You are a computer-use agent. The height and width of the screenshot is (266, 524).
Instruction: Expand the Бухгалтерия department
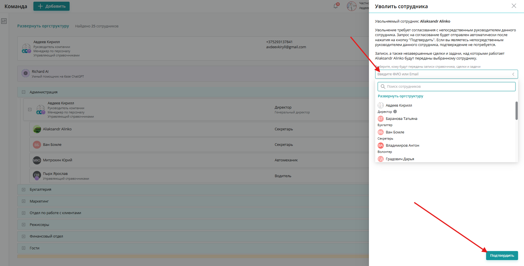click(23, 190)
